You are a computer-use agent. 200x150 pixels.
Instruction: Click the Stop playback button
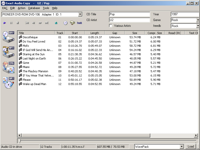click(x=18, y=23)
